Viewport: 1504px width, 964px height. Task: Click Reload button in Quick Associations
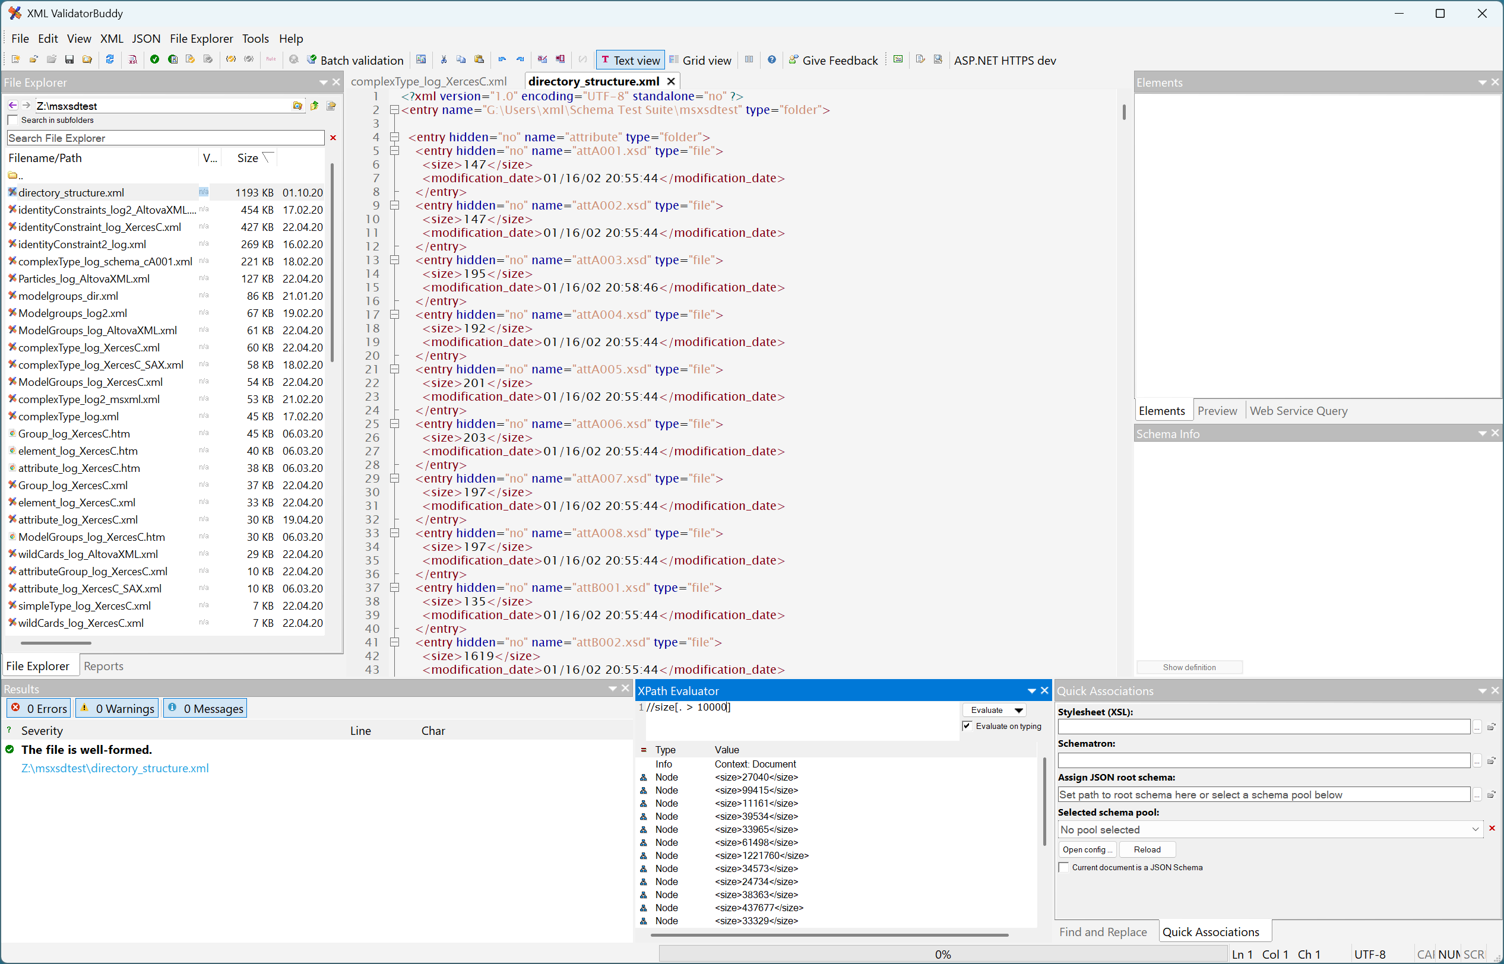click(x=1147, y=849)
